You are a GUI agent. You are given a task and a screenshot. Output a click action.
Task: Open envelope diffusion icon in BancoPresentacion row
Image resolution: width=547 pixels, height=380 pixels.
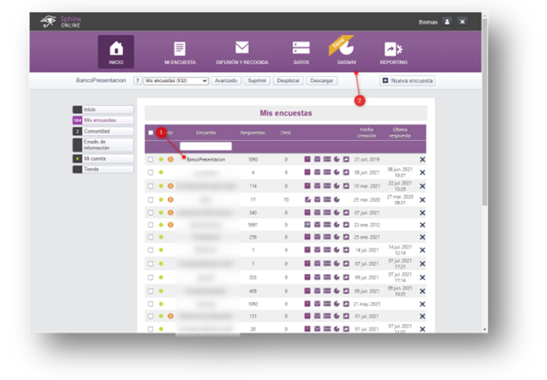click(317, 159)
